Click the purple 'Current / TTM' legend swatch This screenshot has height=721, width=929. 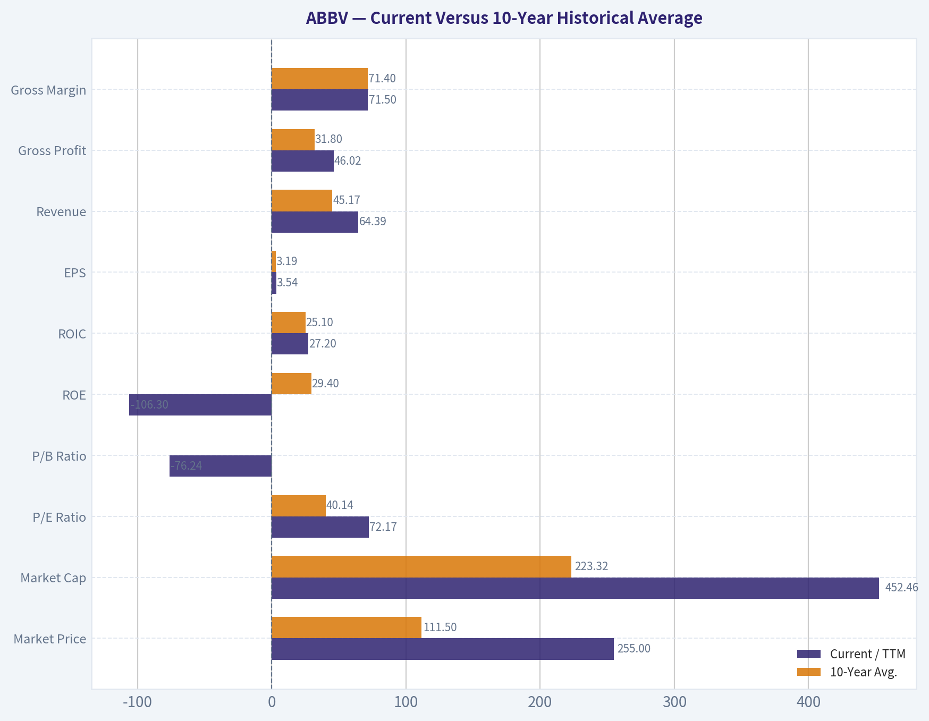[x=809, y=654]
